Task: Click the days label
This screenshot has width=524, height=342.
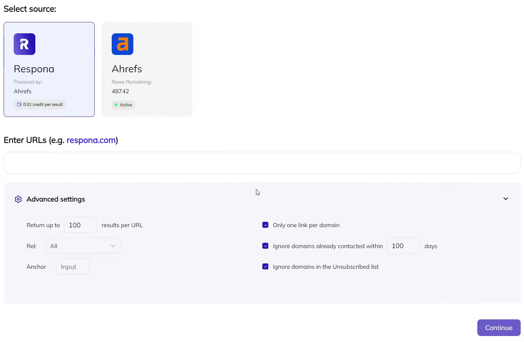Action: (x=431, y=246)
